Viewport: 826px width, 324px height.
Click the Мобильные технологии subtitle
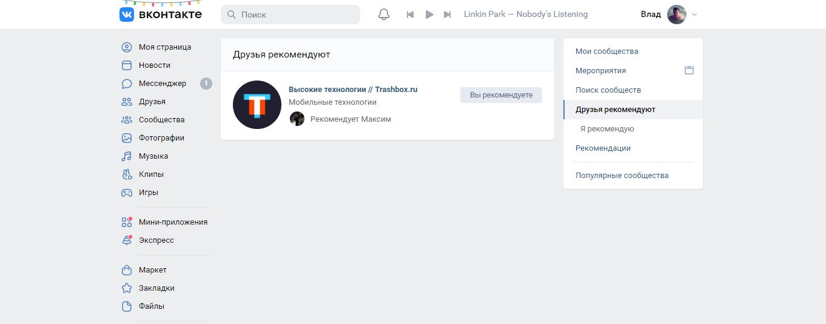point(332,102)
